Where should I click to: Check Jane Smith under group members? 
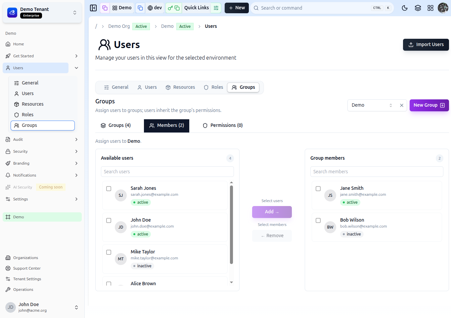point(318,188)
